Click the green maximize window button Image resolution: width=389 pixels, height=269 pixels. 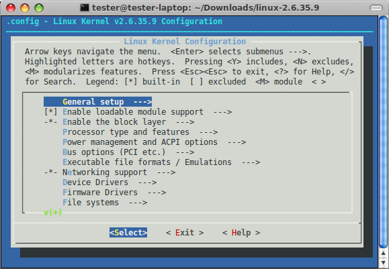tap(39, 8)
